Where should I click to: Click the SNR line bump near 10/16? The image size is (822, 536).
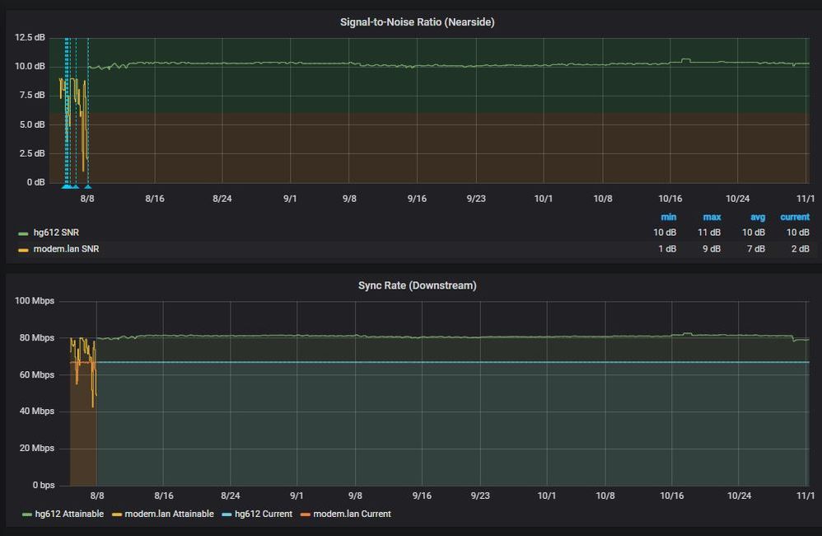point(685,60)
